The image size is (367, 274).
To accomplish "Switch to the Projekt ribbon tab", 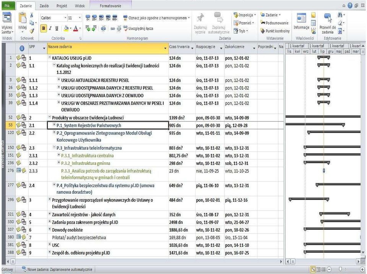I will click(62, 6).
